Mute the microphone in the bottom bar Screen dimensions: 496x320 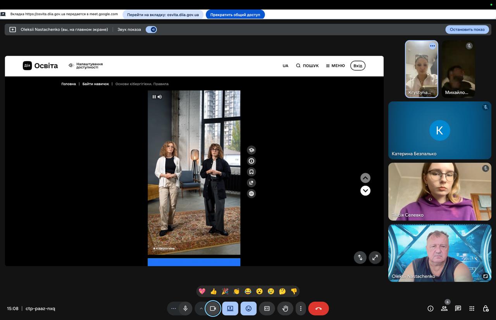pos(185,308)
